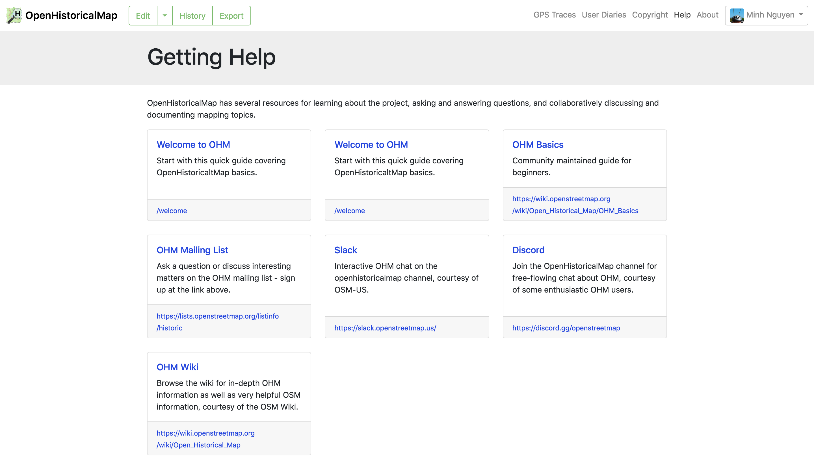Browse User Diaries
Image resolution: width=814 pixels, height=476 pixels.
click(604, 14)
